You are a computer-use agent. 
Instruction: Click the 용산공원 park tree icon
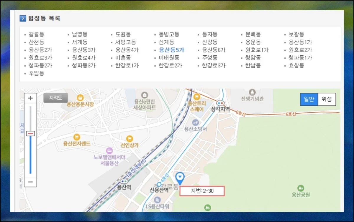[x=300, y=188]
